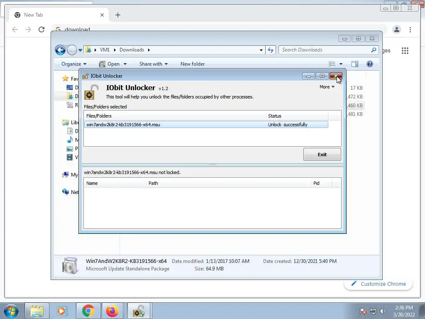
Task: Click the Status column header
Action: tap(297, 116)
